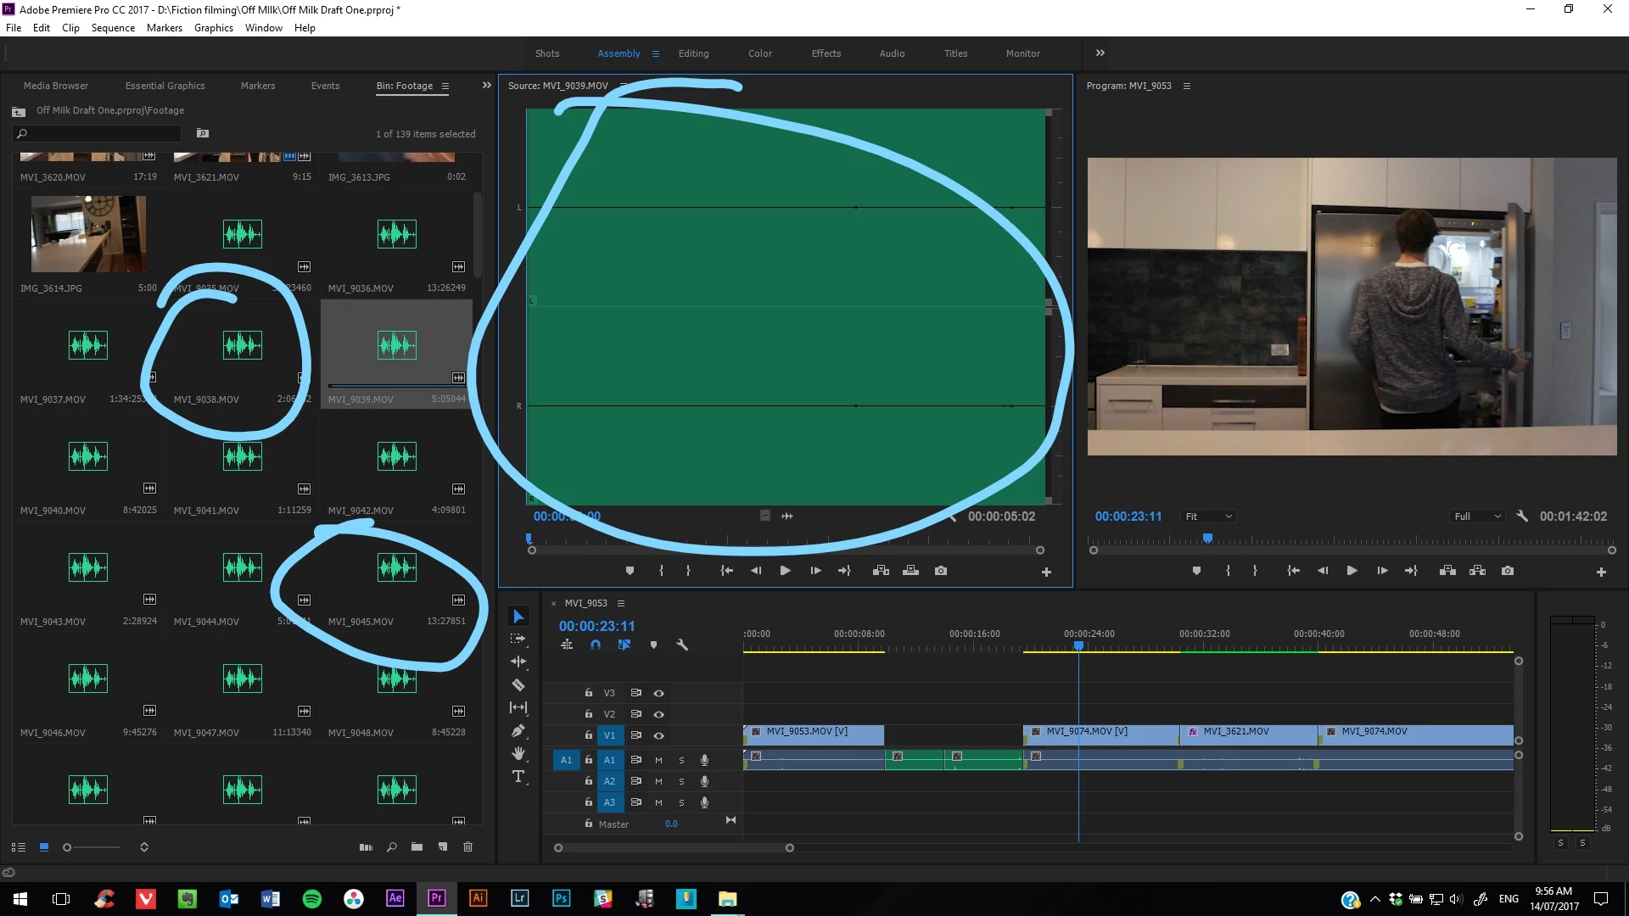The width and height of the screenshot is (1629, 916).
Task: Switch to the Editing workspace tab
Action: click(x=693, y=53)
